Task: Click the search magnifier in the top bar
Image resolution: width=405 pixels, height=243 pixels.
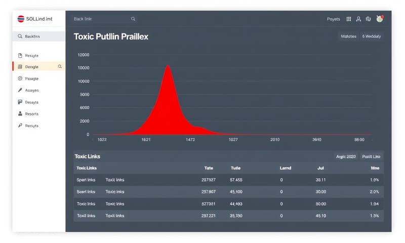Action: (x=133, y=19)
